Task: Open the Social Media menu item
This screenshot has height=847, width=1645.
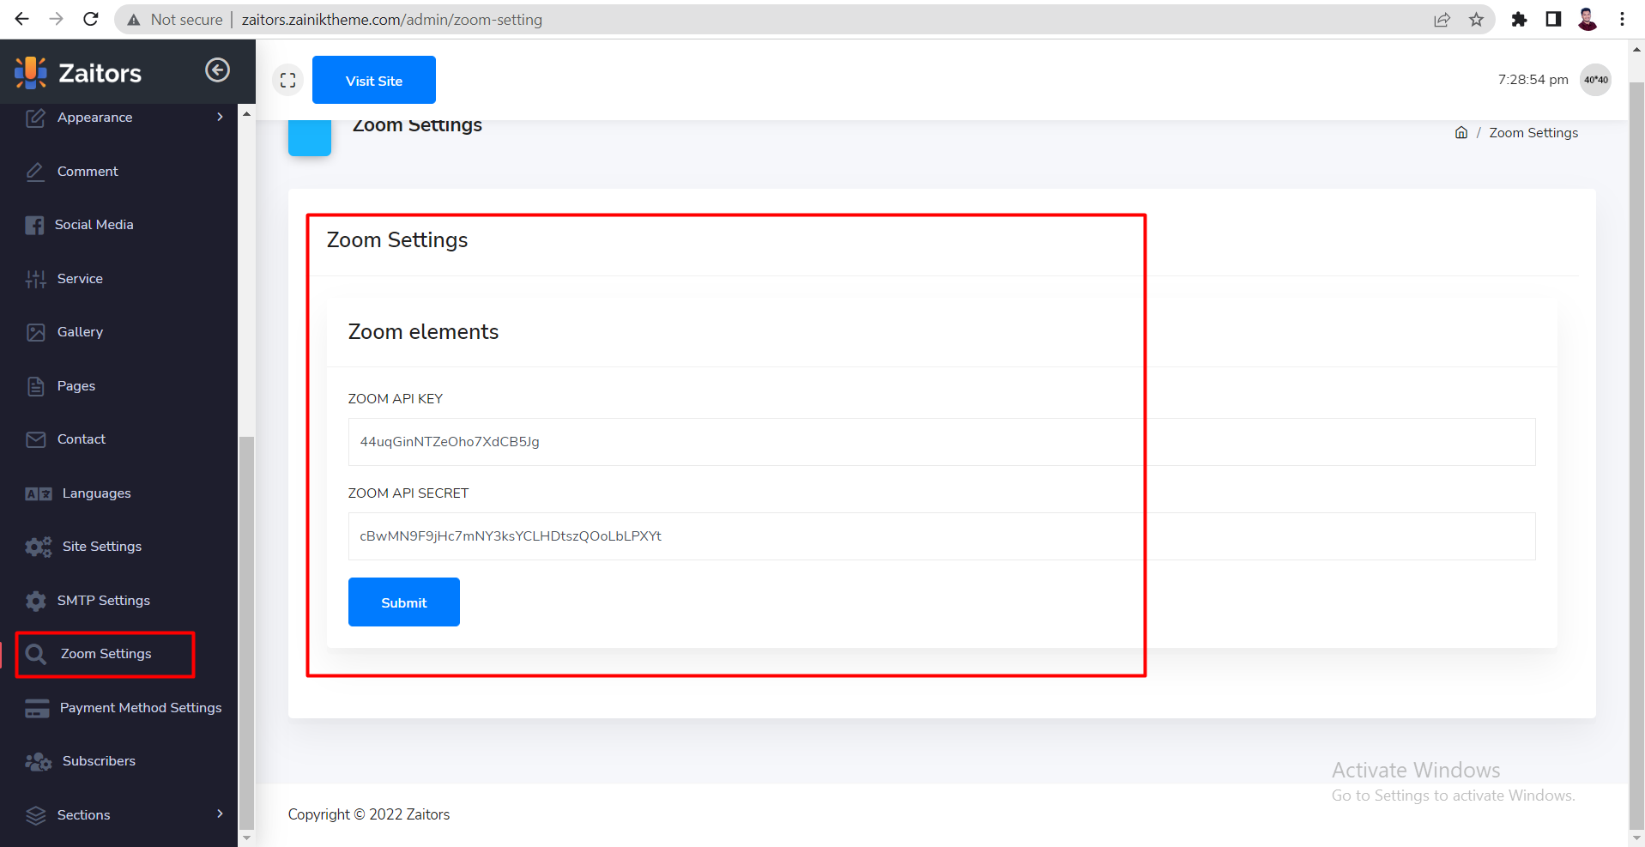Action: pyautogui.click(x=94, y=225)
